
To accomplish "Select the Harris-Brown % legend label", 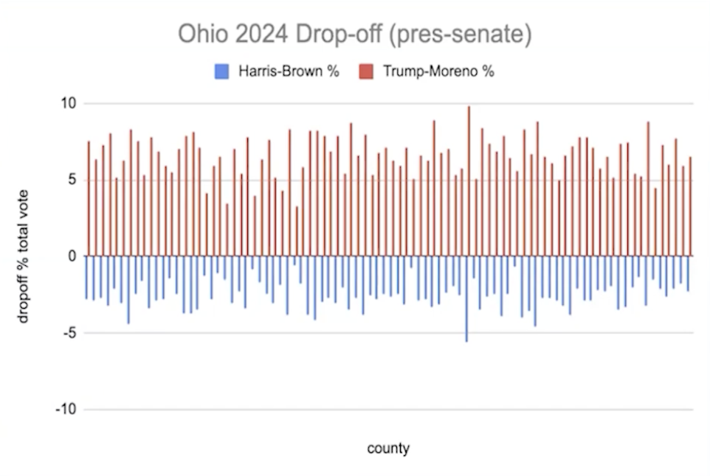I will tap(289, 71).
